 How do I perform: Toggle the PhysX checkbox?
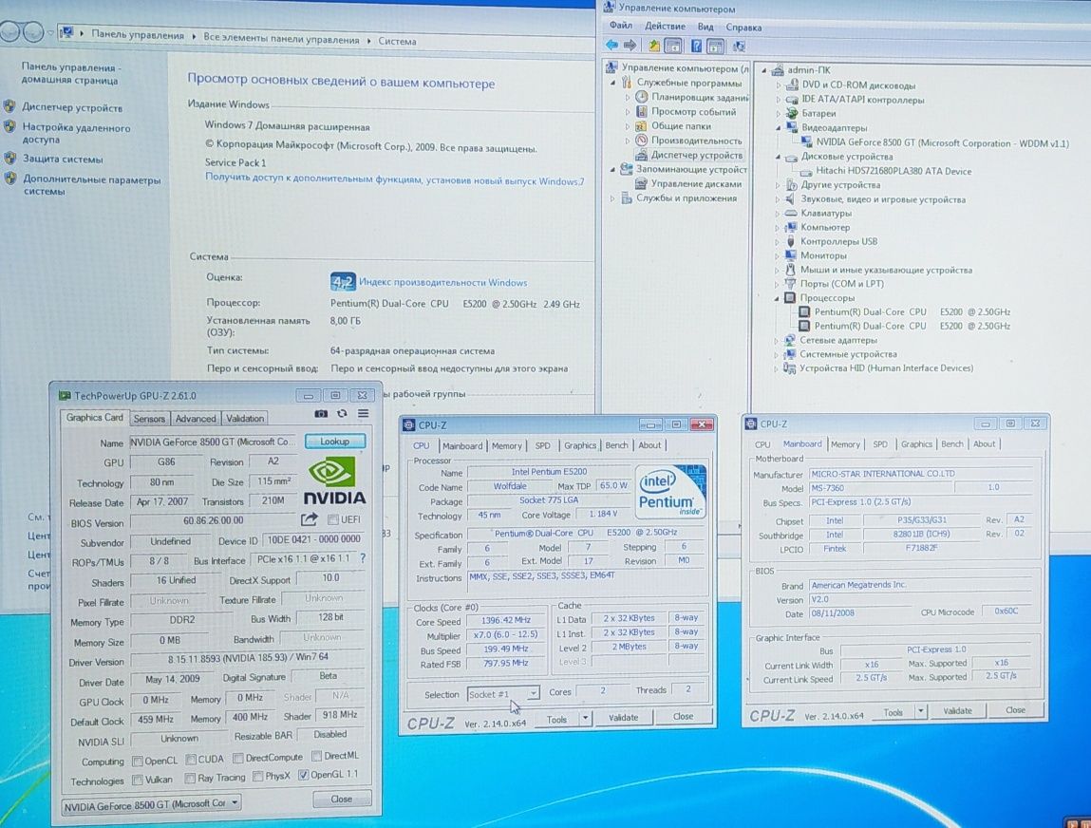tap(258, 777)
